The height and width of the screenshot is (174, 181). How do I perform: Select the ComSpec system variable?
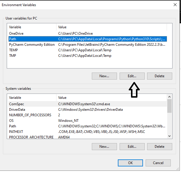[88, 104]
